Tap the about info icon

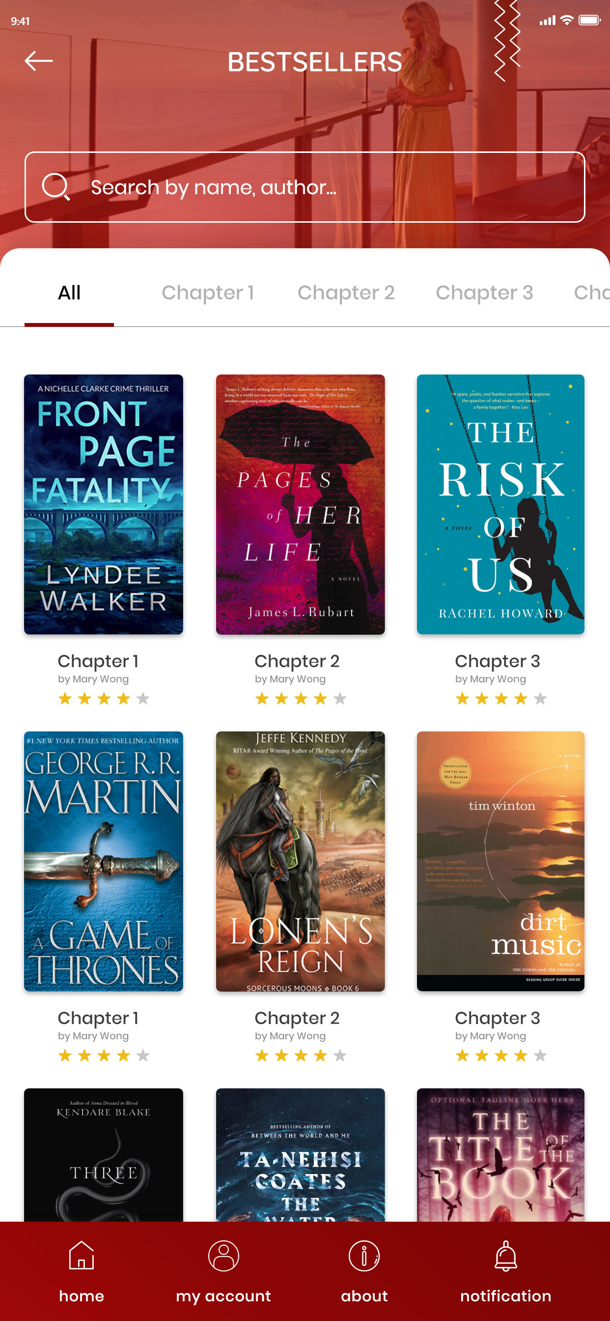[x=364, y=1255]
